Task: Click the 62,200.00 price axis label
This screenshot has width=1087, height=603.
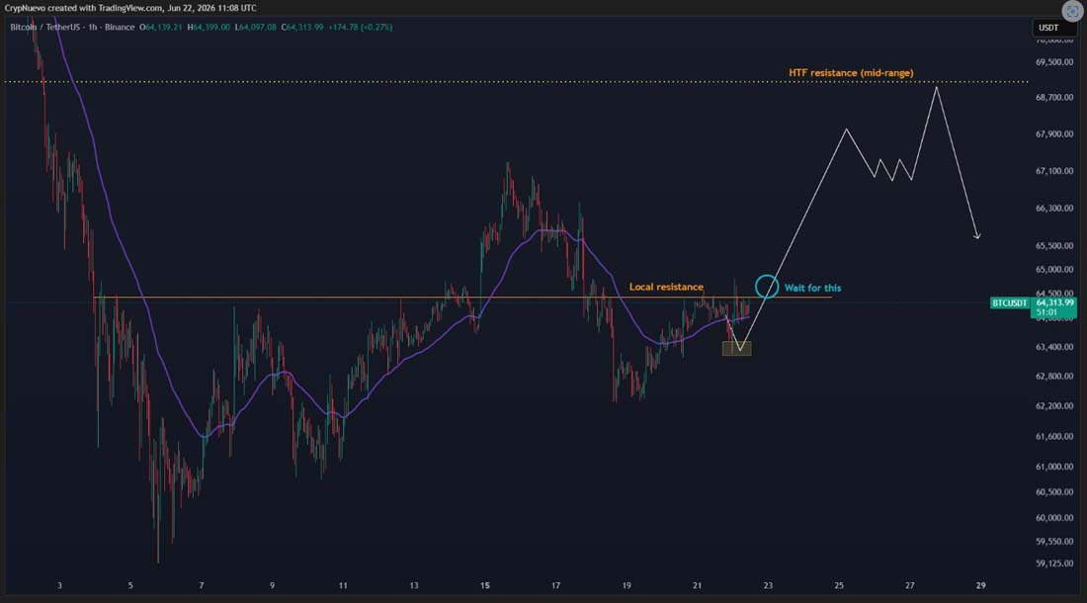Action: click(x=1054, y=406)
